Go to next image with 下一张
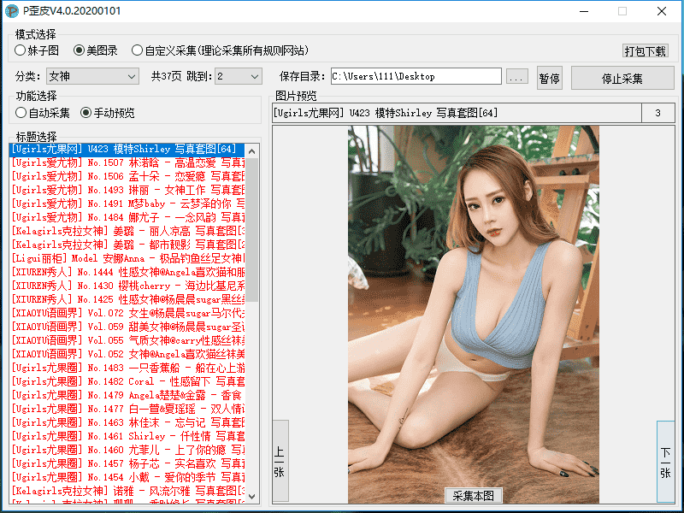 pos(665,463)
